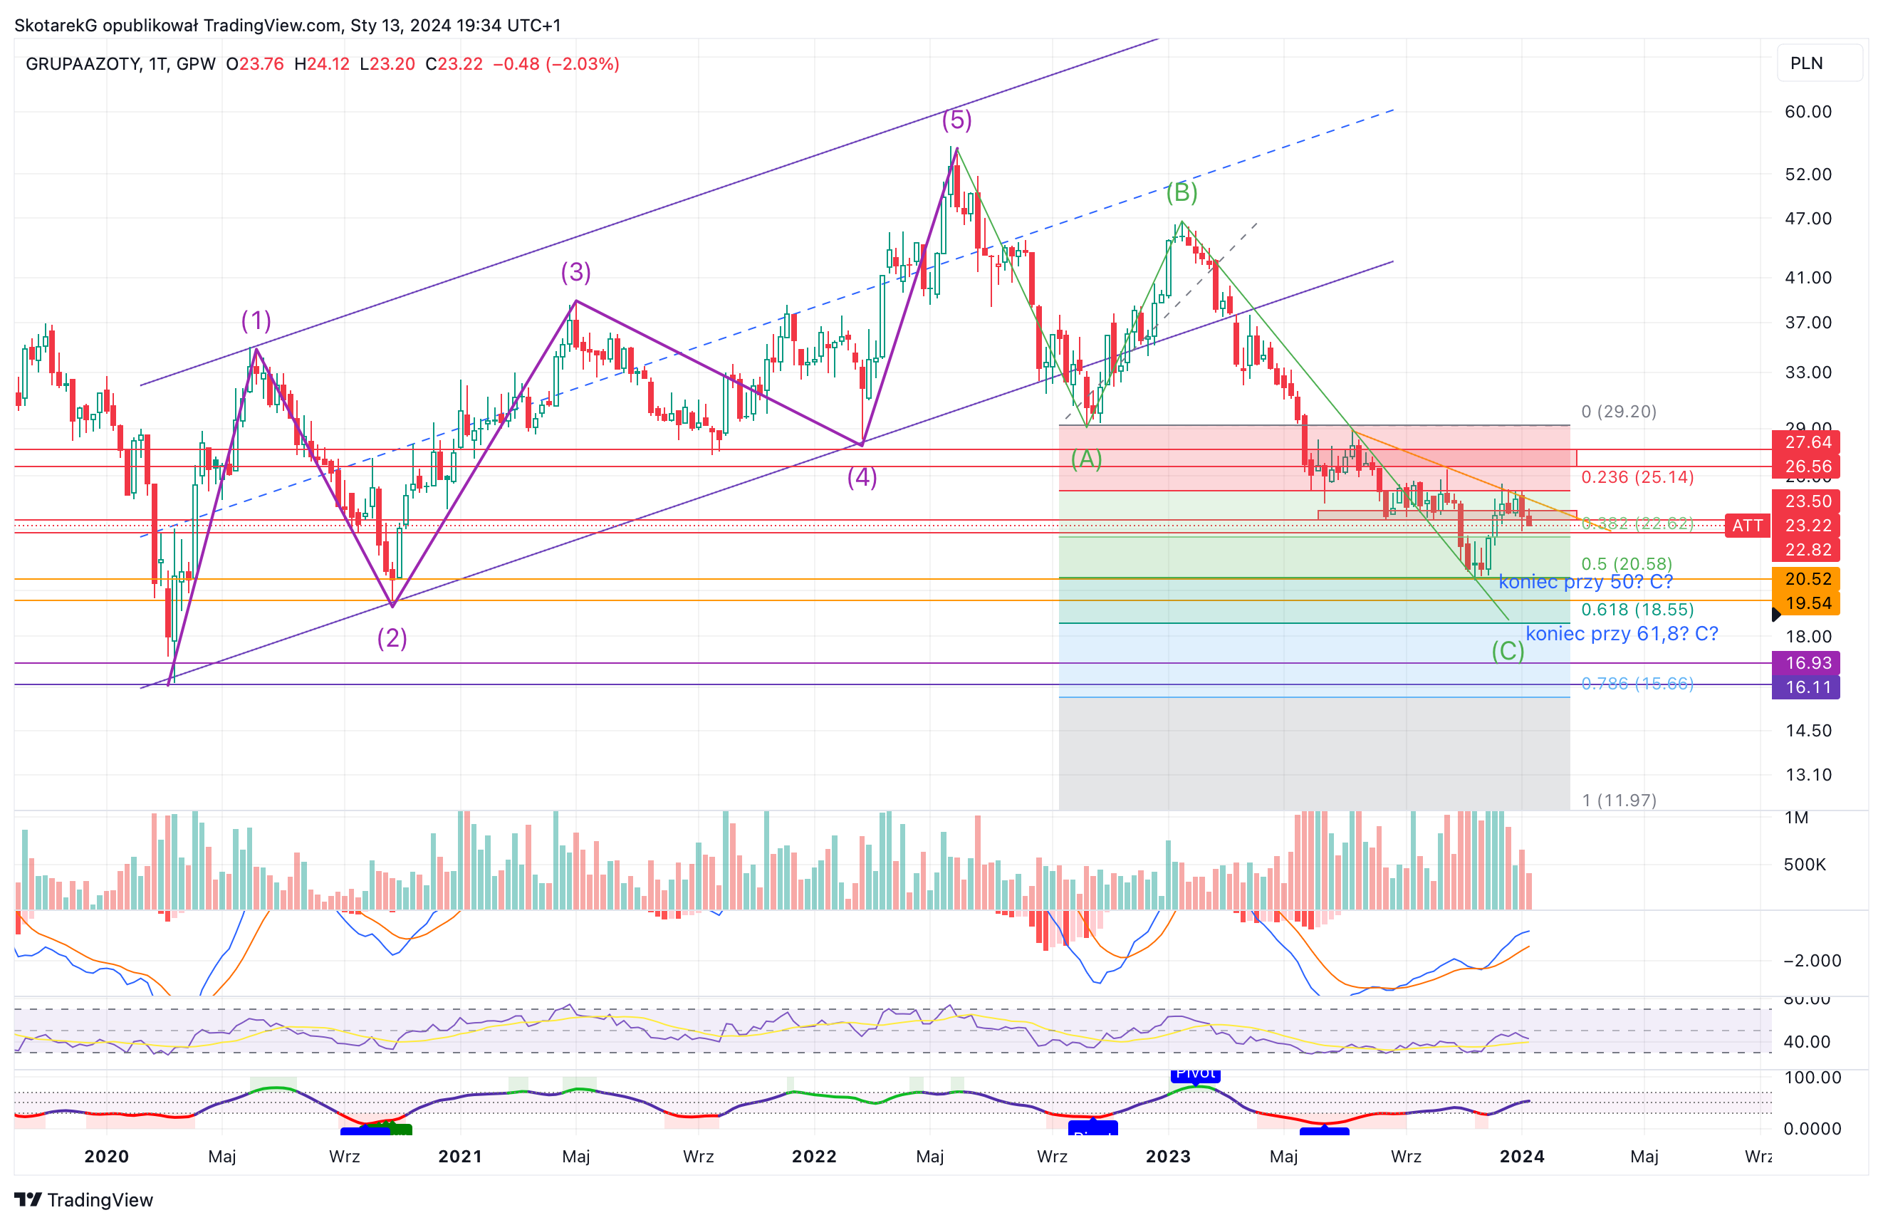Click the 2020 time axis label

[x=106, y=1157]
